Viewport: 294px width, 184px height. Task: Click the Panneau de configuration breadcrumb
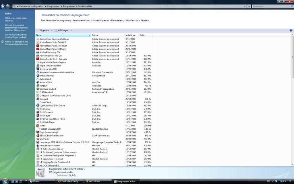31,6
